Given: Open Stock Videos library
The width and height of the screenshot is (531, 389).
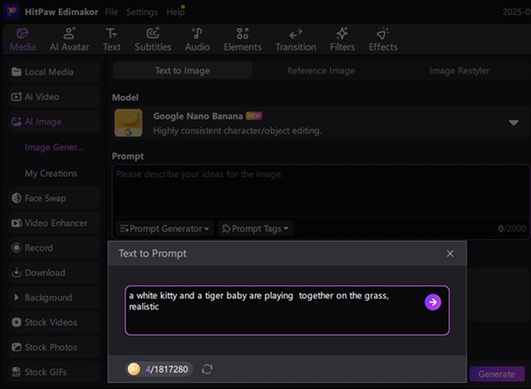Looking at the screenshot, I should coord(55,322).
